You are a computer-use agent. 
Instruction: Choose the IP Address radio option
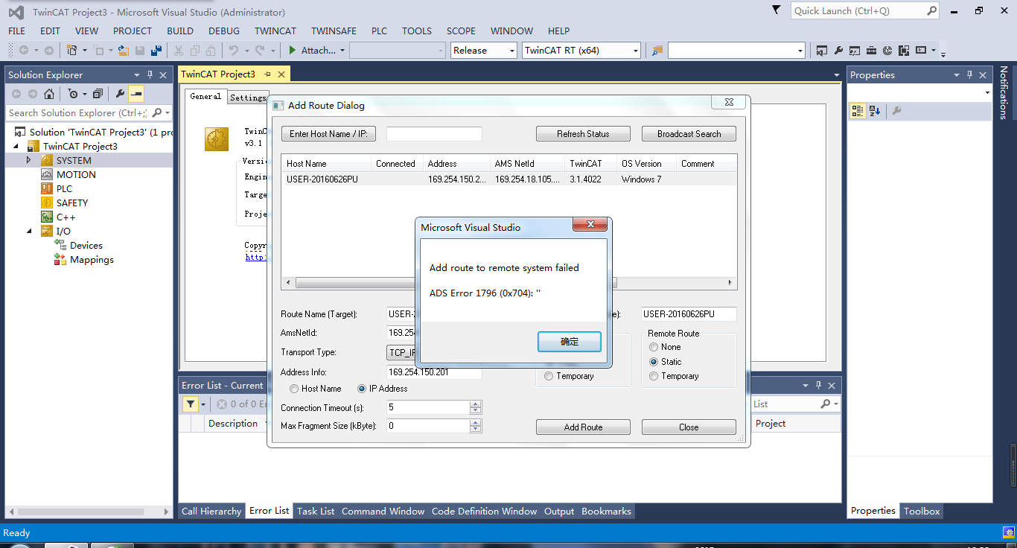362,389
